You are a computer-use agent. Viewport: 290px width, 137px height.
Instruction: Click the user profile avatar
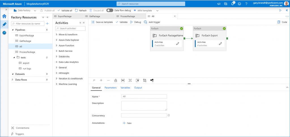(286, 3)
